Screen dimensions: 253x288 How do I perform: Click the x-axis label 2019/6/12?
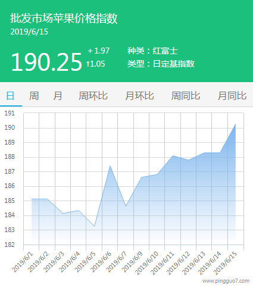click(178, 263)
